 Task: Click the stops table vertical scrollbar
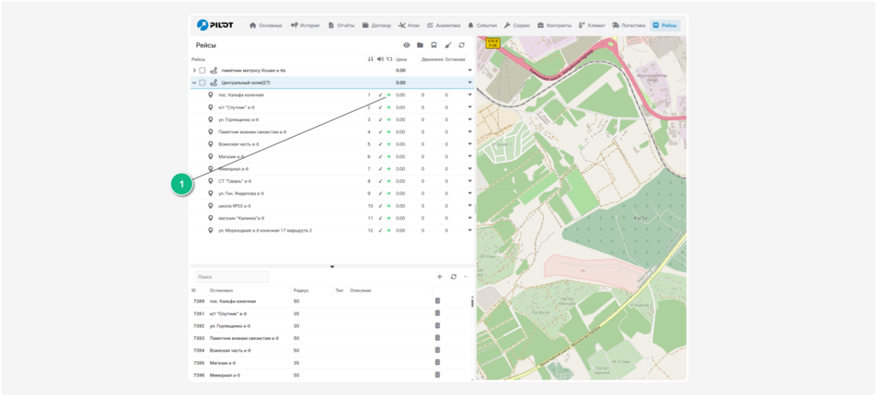[x=472, y=302]
